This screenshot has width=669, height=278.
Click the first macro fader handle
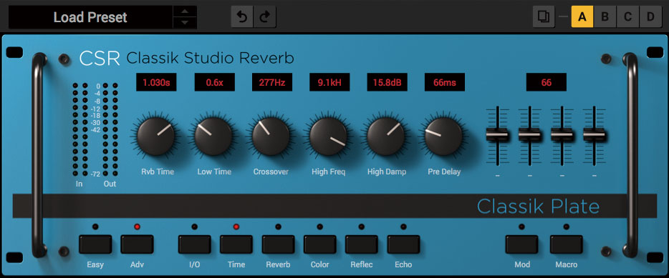tap(497, 135)
